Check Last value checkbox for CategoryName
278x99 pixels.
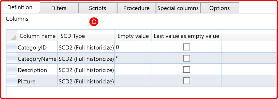pos(186,58)
